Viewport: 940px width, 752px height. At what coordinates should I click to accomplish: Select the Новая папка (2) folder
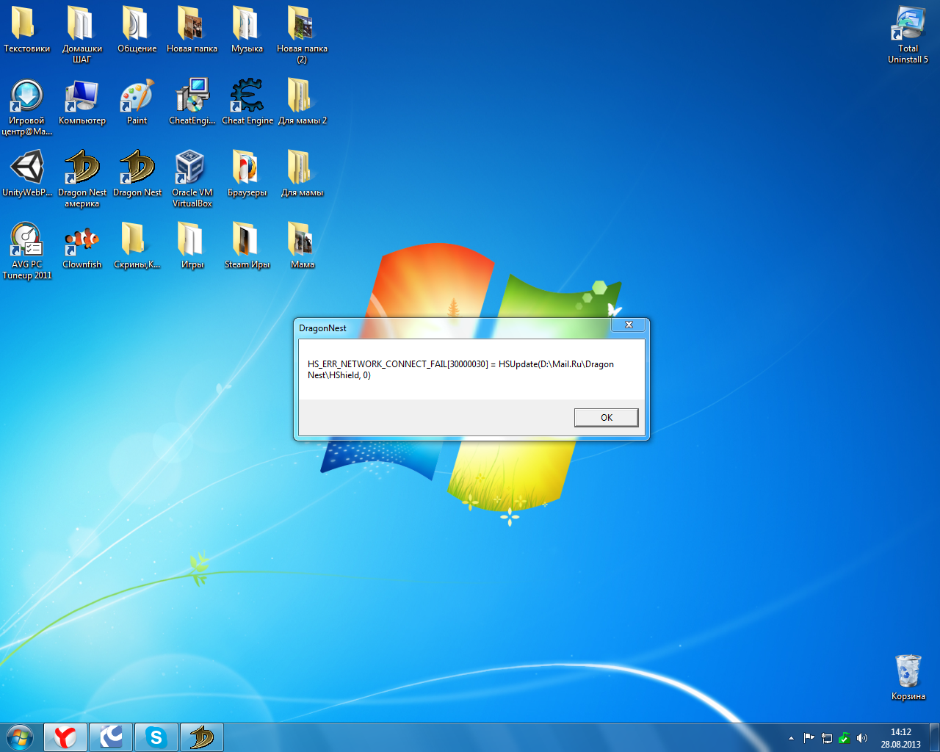[302, 35]
